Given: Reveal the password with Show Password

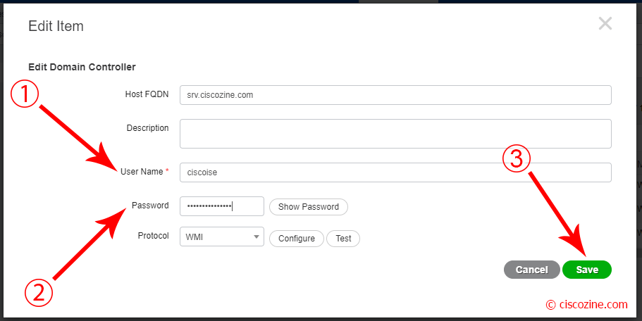Looking at the screenshot, I should (308, 207).
